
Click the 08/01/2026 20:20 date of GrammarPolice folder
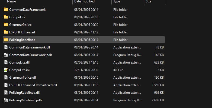pyautogui.click(x=86, y=25)
